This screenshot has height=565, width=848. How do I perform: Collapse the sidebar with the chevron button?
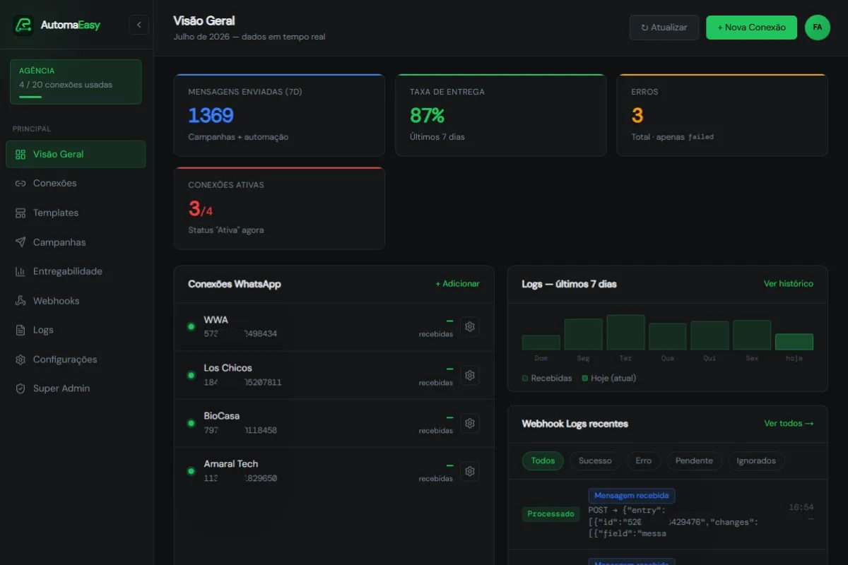139,25
